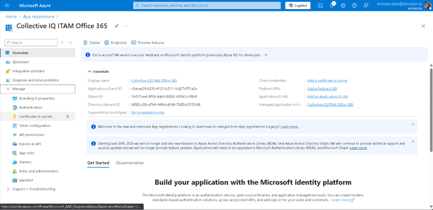The width and height of the screenshot is (433, 210).
Task: Click Add a certificate or secret link
Action: 327,80
